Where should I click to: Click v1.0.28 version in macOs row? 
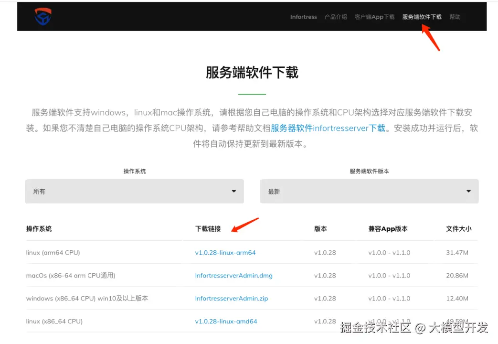(x=325, y=276)
